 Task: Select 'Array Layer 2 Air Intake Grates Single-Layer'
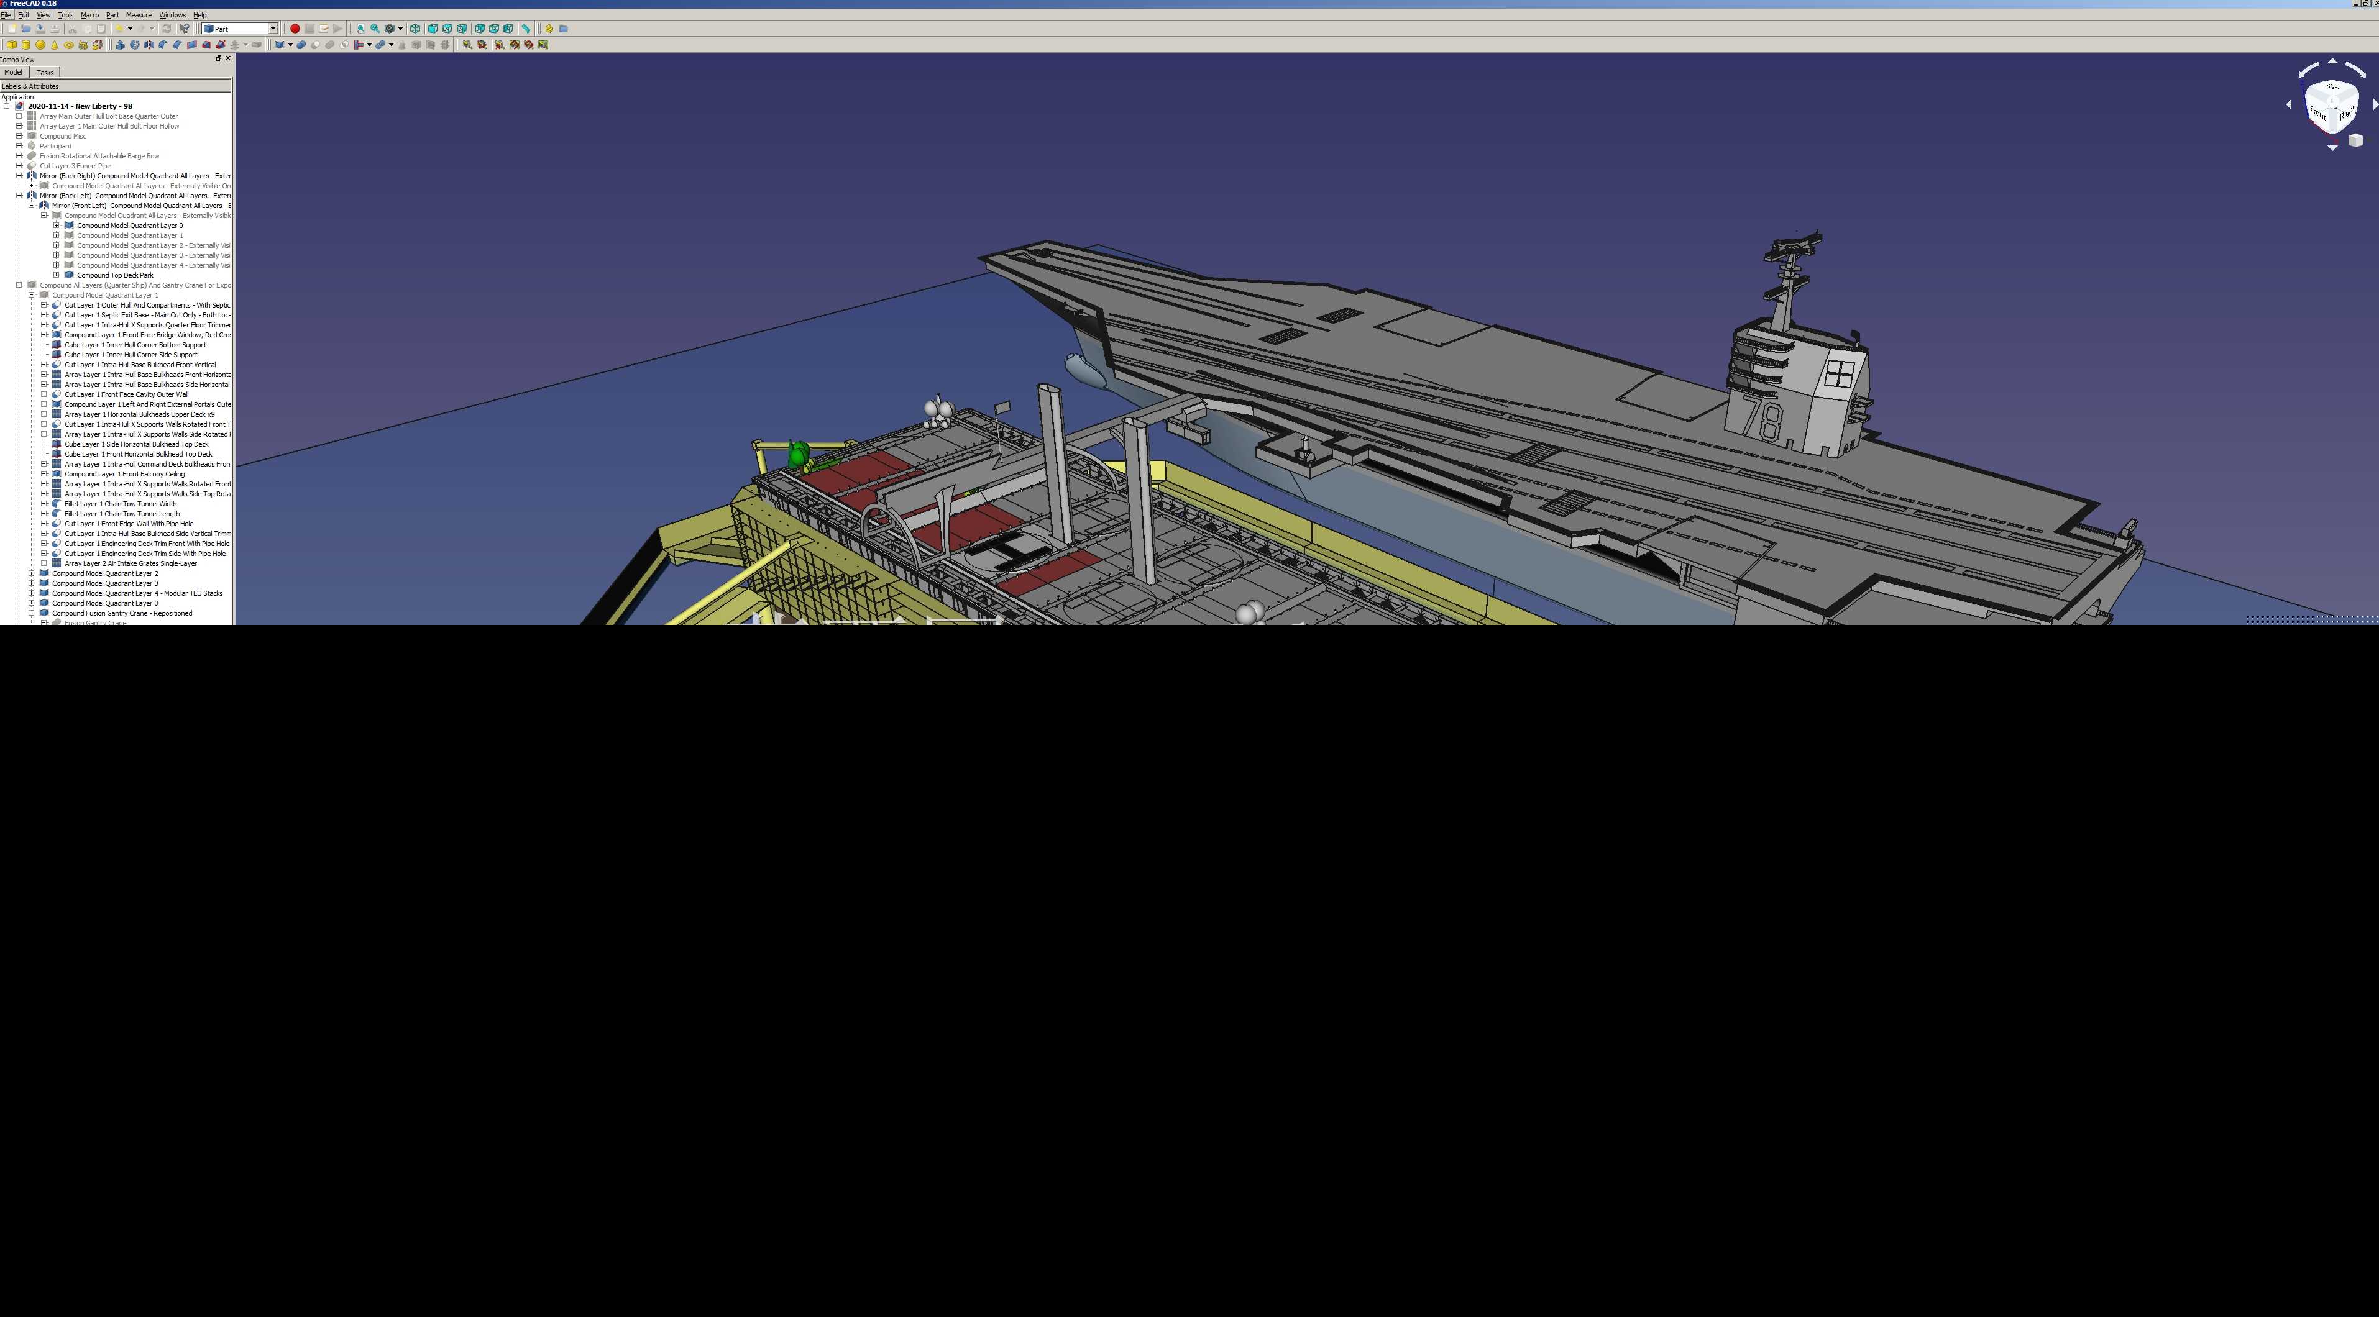pyautogui.click(x=131, y=563)
